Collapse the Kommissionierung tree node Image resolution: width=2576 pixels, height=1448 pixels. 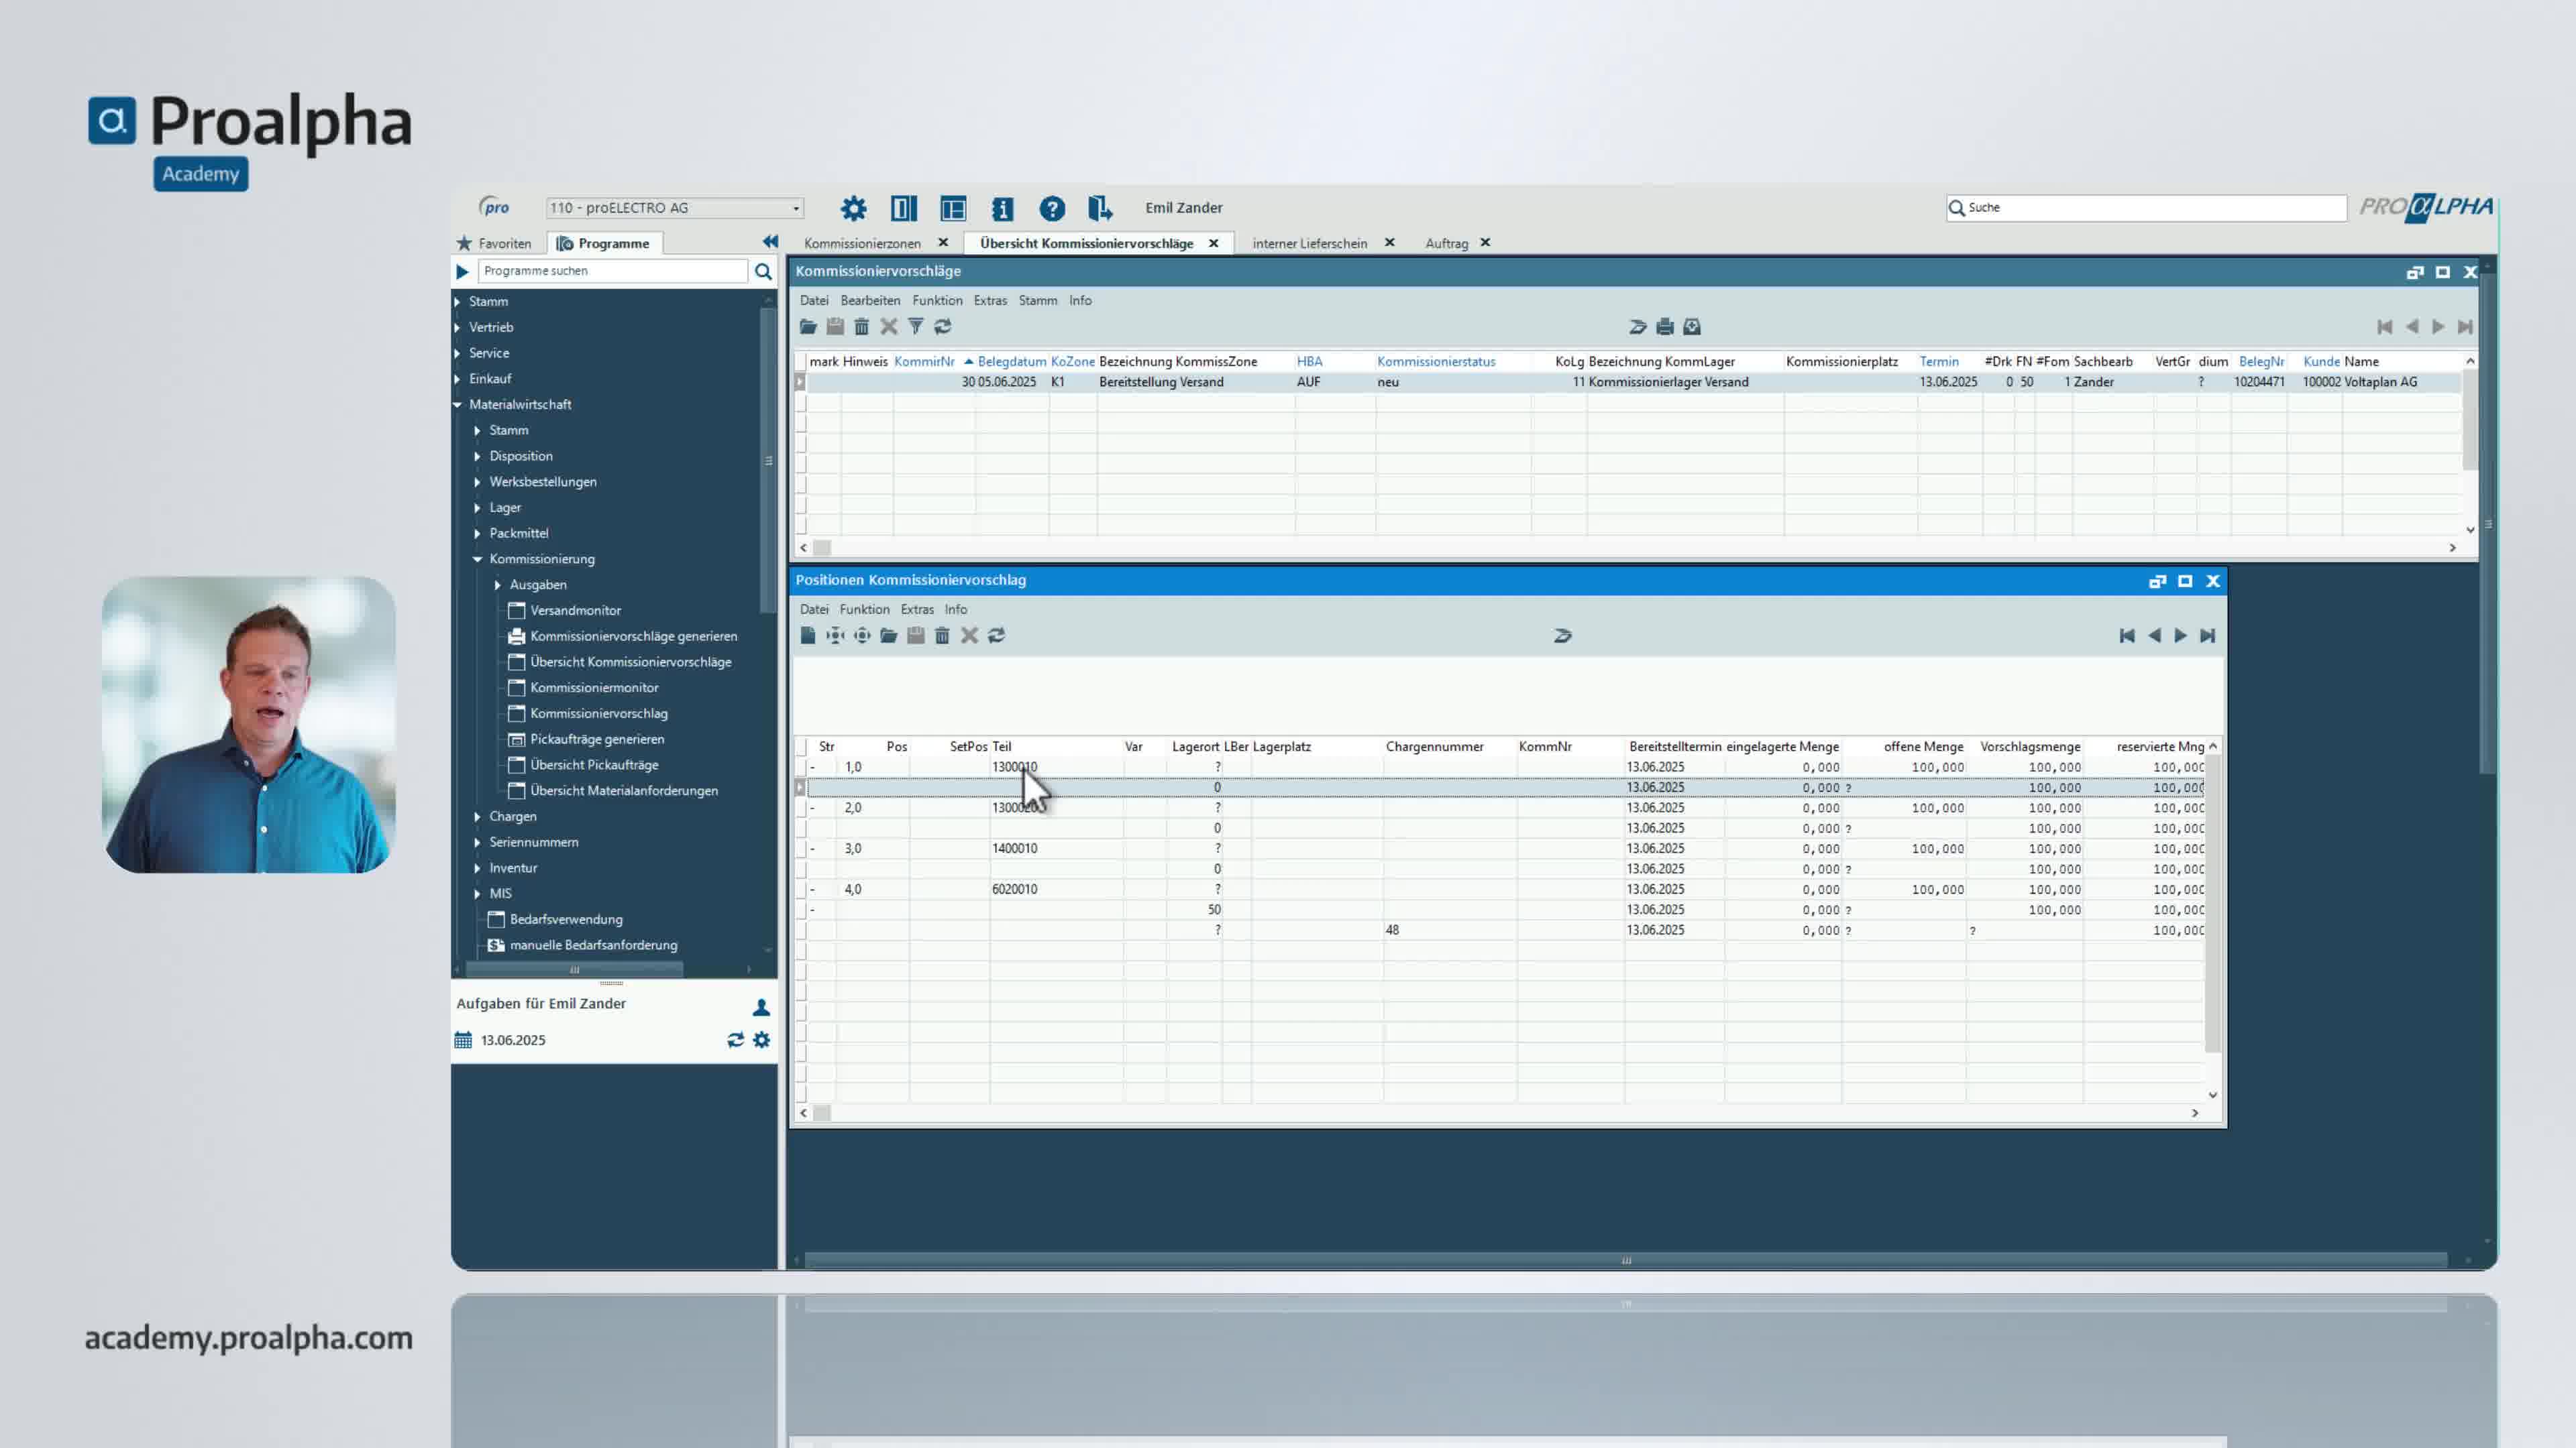click(x=477, y=560)
